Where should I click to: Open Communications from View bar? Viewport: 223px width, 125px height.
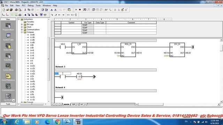[8, 87]
